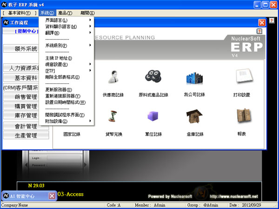This screenshot has width=279, height=209.
Task: Expand the 系統級別(P) submenu
Action: tap(66, 46)
